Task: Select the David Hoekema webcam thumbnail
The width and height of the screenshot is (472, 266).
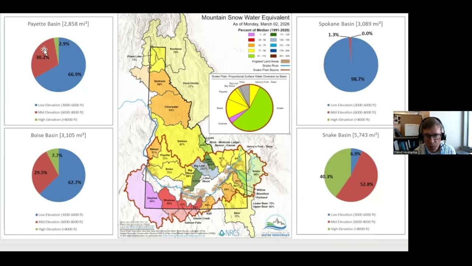Action: (432, 133)
